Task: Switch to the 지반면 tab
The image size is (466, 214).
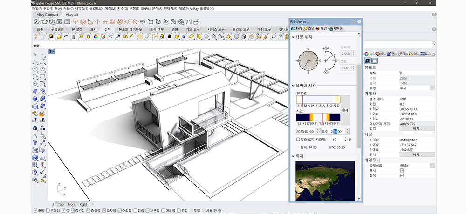Action: click(336, 28)
